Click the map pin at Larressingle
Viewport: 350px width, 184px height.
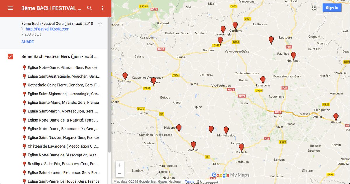coord(223,30)
